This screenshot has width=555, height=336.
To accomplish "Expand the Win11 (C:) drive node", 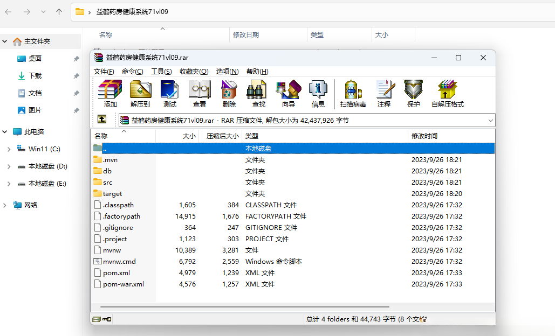I will pos(9,150).
